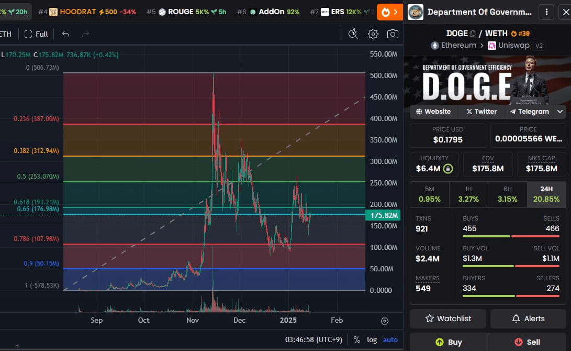Open trending token #4 HOODRAT

click(87, 12)
